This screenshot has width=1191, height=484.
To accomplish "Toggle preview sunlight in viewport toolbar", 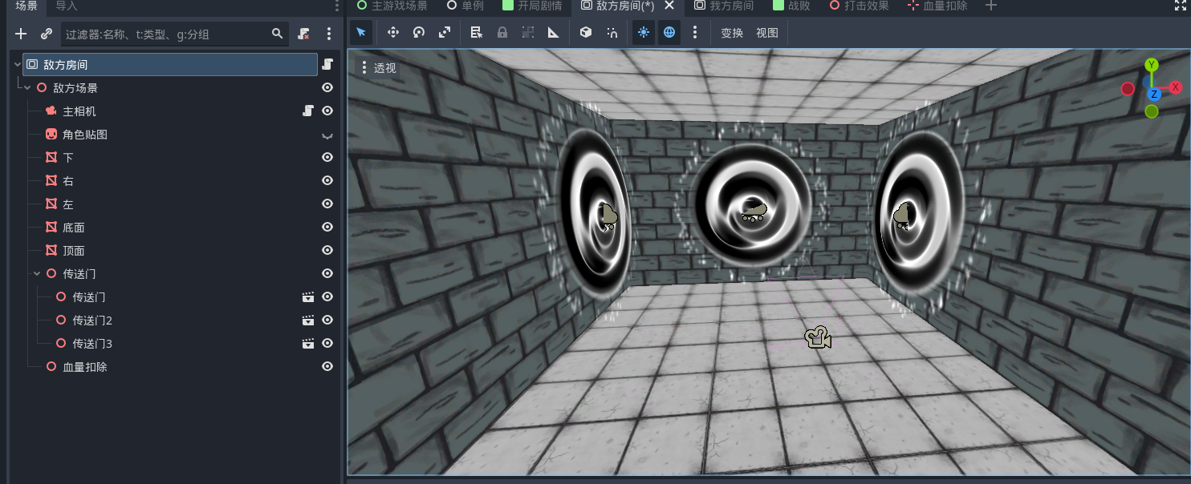I will point(644,33).
